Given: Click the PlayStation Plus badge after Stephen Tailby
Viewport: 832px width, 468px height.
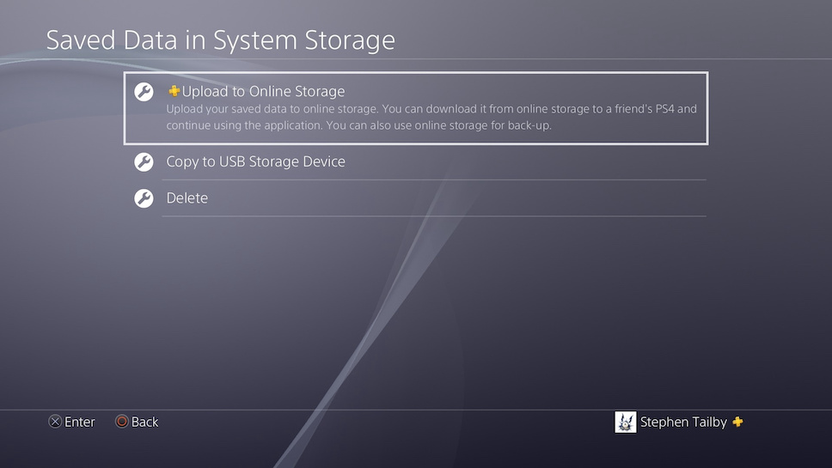Looking at the screenshot, I should click(x=737, y=422).
